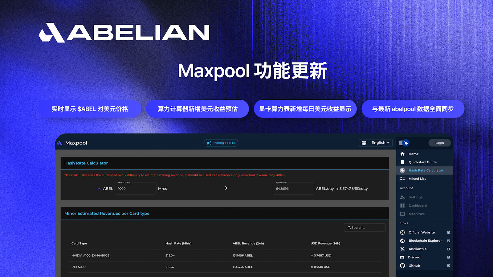This screenshot has width=493, height=277.
Task: Click Miner Estimated Revenues per Card type title
Action: [x=107, y=213]
